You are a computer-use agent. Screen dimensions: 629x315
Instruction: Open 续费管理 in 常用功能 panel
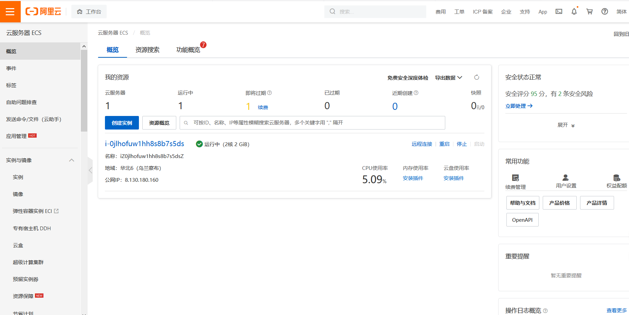[516, 181]
